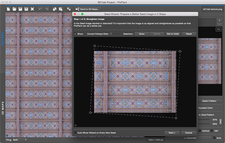This screenshot has width=225, height=143.
Task: Cancel the Seed Wizard
Action: (x=188, y=133)
